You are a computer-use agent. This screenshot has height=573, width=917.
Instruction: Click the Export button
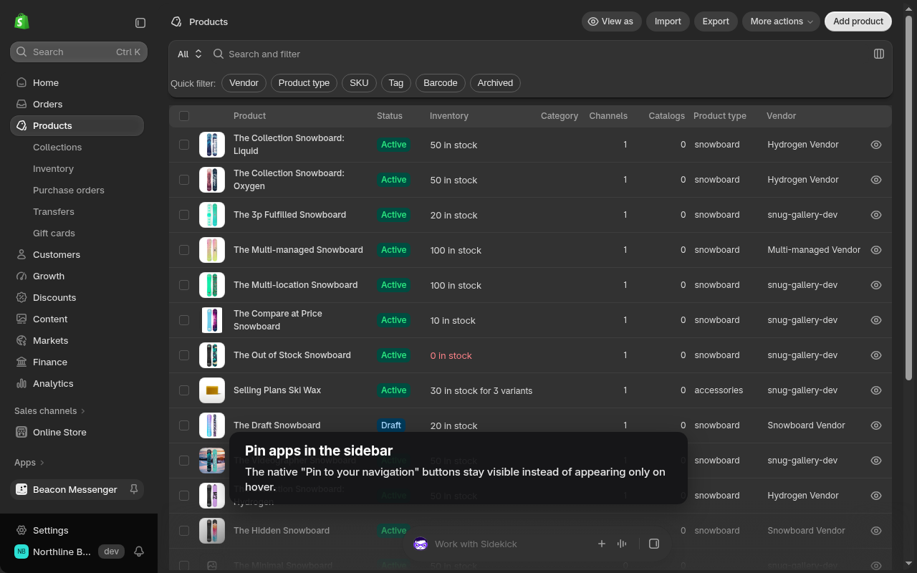716,21
